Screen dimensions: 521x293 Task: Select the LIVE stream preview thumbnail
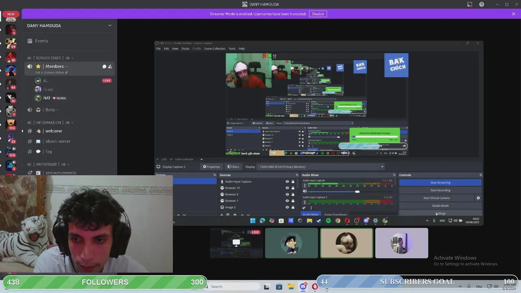[236, 243]
